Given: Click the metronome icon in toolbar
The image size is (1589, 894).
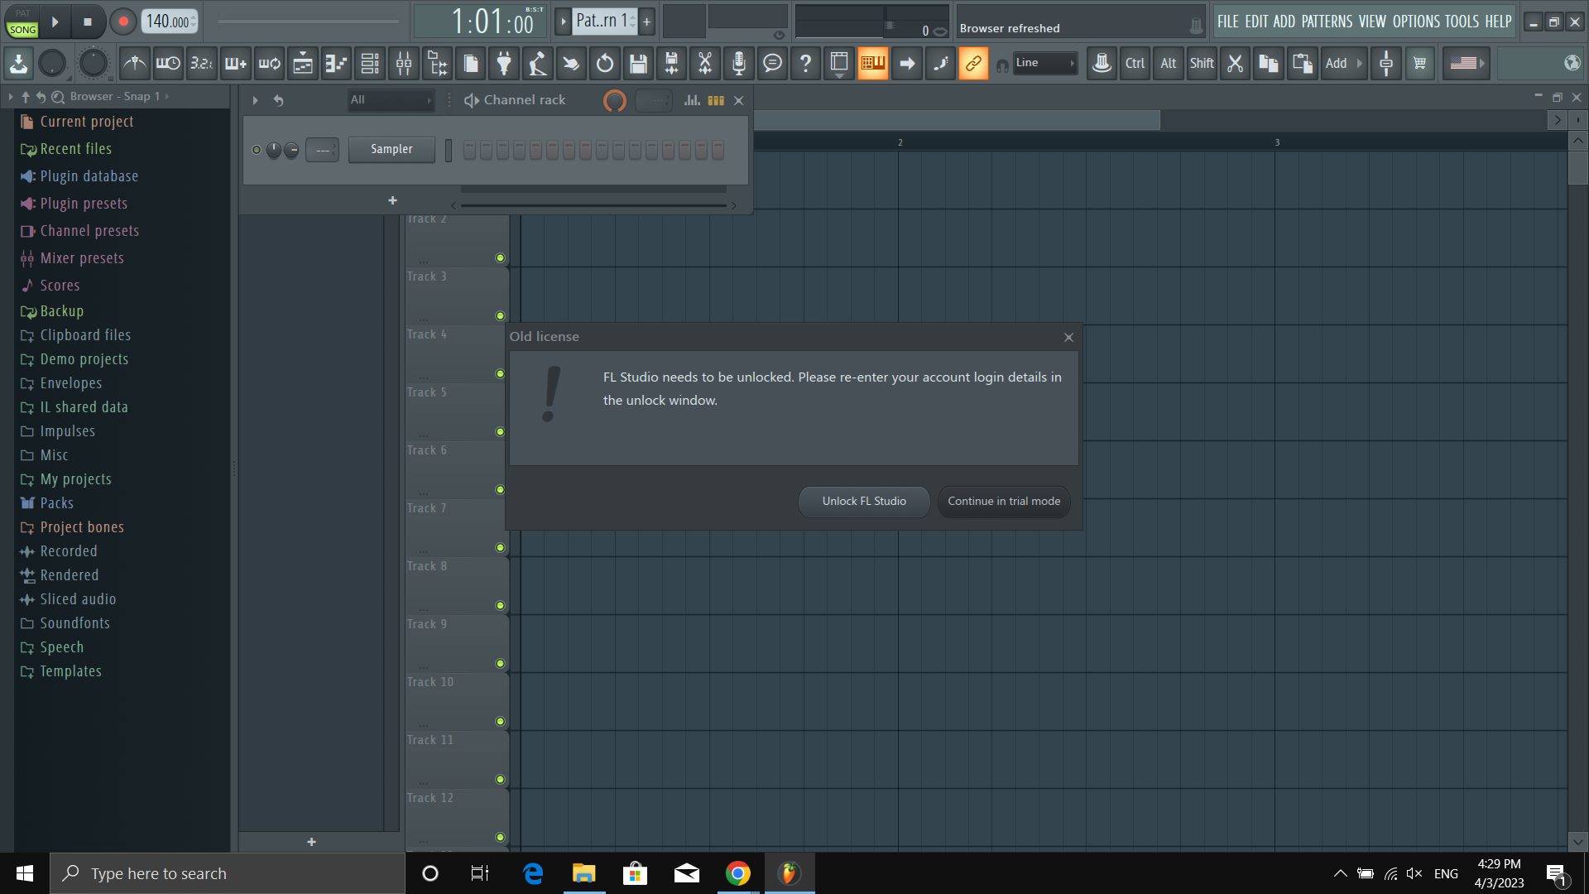Looking at the screenshot, I should pos(135,64).
